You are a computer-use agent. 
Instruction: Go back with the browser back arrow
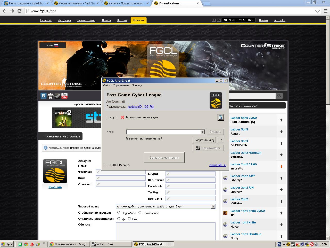(4, 11)
